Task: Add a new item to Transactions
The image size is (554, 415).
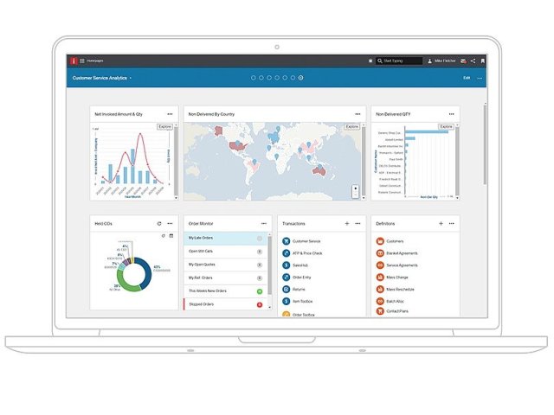Action: tap(346, 223)
